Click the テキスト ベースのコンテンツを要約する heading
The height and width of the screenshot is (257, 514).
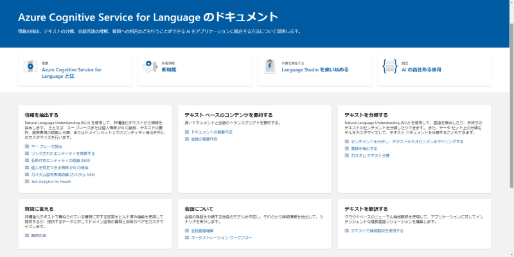point(229,115)
